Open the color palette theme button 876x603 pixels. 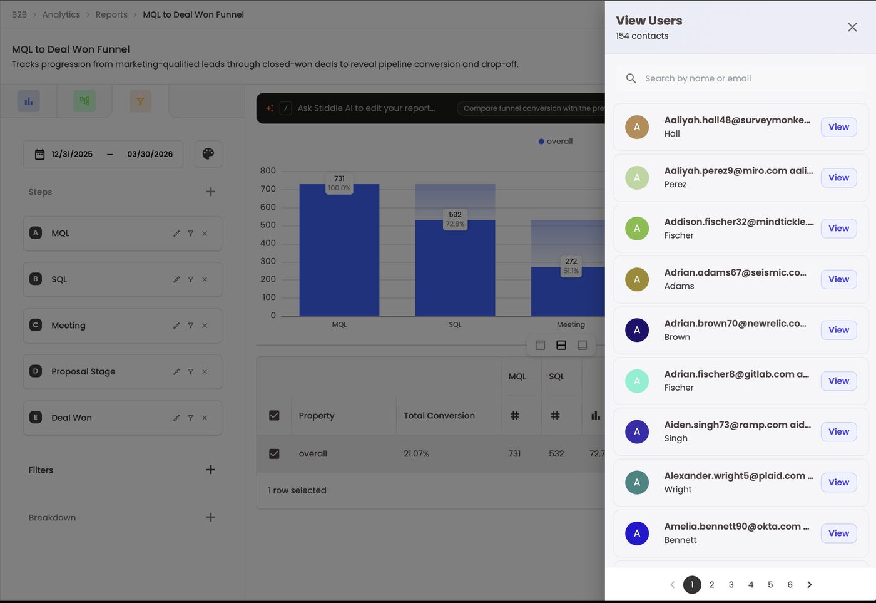coord(208,154)
